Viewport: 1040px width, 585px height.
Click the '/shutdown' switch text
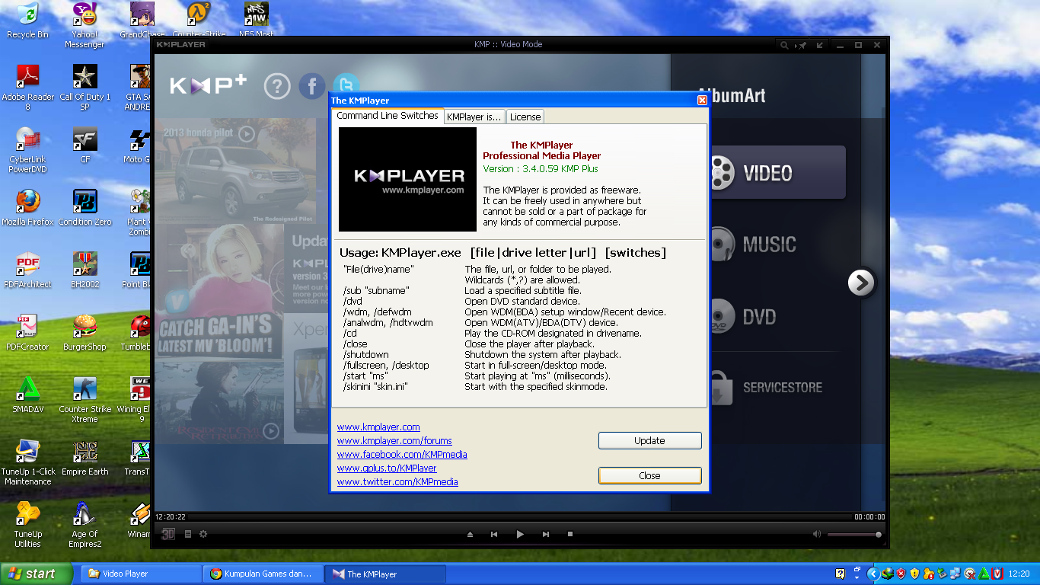tap(366, 355)
